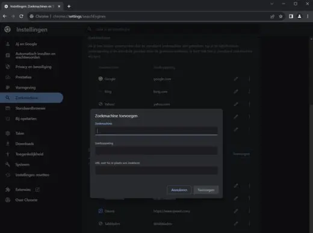The height and width of the screenshot is (233, 313).
Task: Click the browser back arrow
Action: [x=5, y=16]
